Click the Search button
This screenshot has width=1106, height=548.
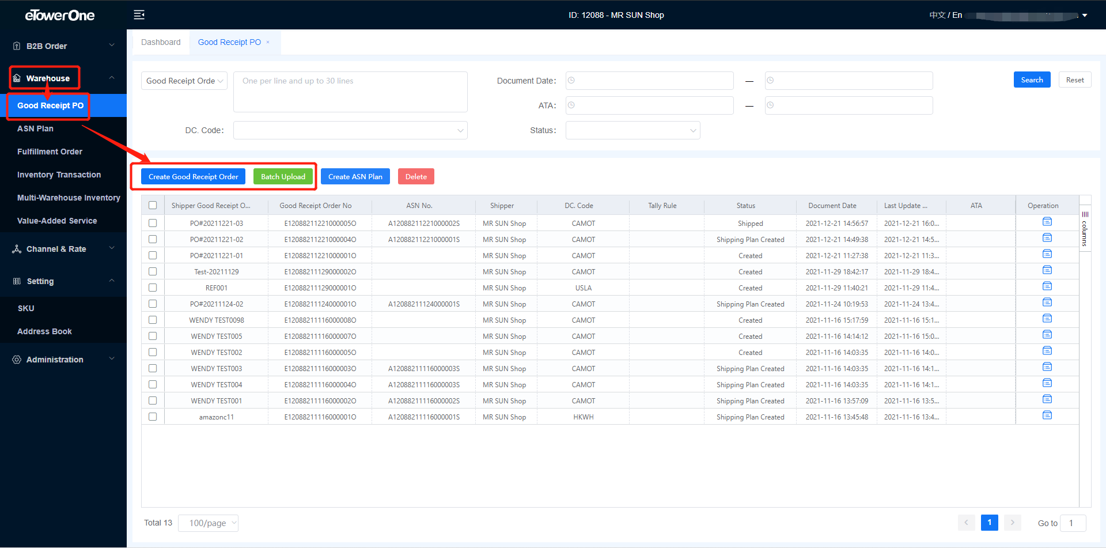[1032, 80]
